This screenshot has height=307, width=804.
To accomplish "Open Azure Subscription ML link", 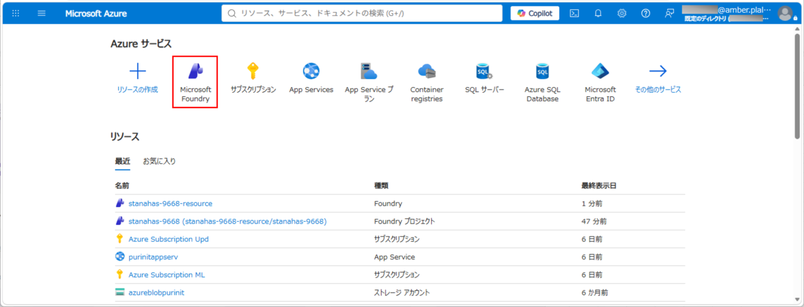I will pyautogui.click(x=166, y=275).
